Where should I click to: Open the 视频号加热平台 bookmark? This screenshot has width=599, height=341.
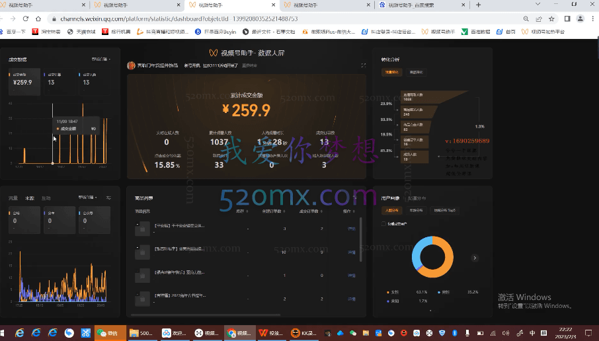[543, 32]
